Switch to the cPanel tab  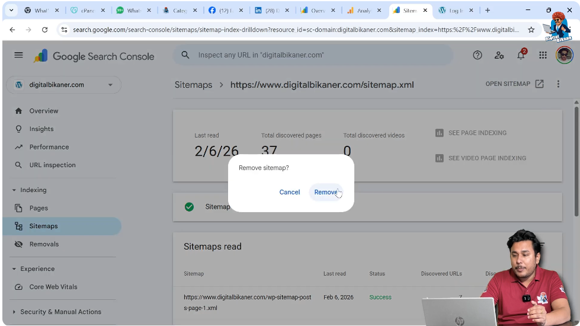(x=88, y=11)
